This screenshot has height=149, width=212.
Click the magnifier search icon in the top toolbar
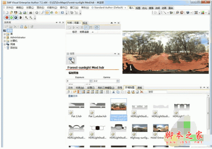(x=43, y=13)
